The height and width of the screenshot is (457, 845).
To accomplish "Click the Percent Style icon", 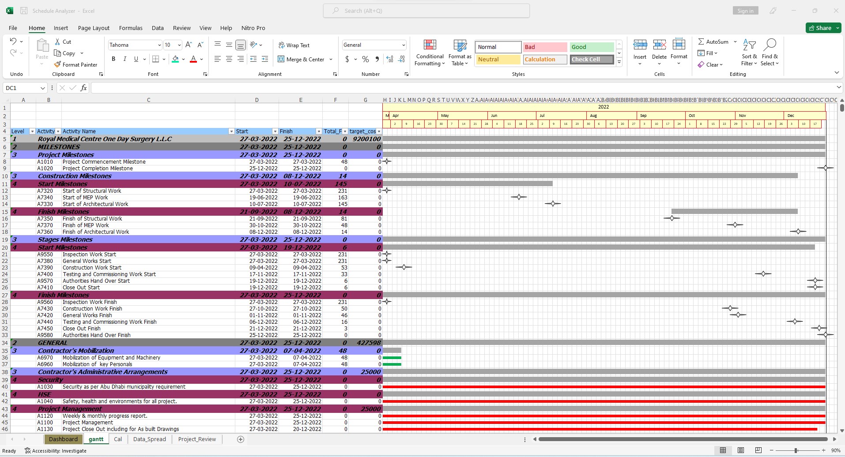I will pyautogui.click(x=366, y=59).
